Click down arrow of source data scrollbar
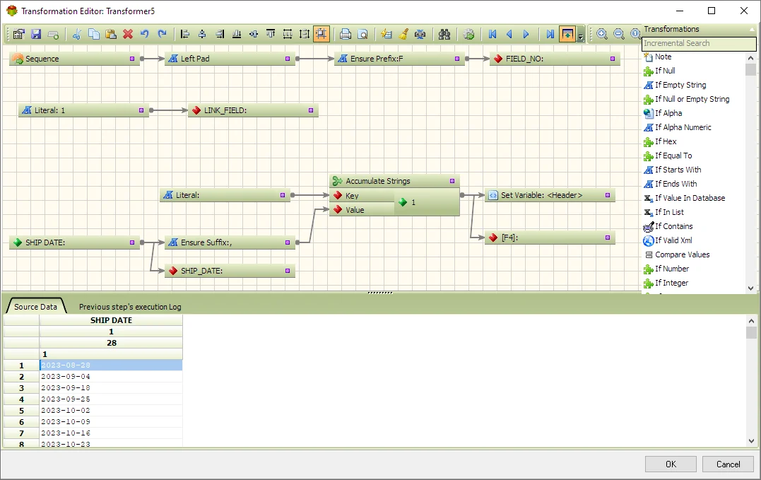The width and height of the screenshot is (761, 480). 751,441
